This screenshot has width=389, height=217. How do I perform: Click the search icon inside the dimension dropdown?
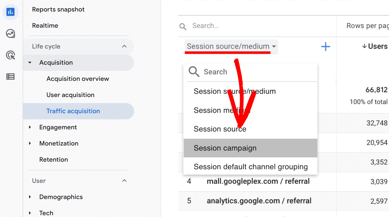(193, 71)
